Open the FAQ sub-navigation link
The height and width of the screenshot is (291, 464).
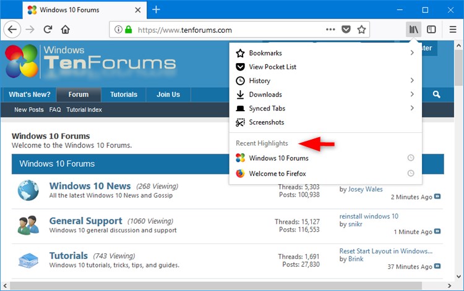[x=55, y=109]
